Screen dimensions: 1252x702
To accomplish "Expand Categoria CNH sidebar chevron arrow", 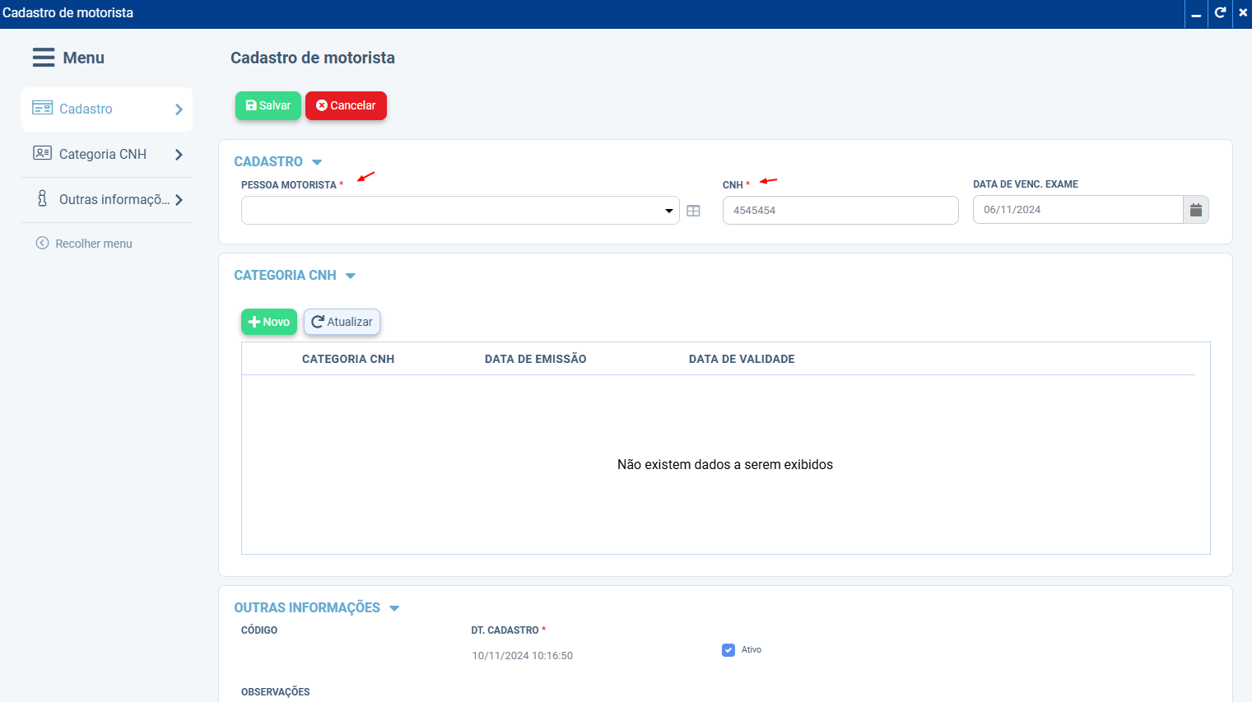I will coord(179,155).
